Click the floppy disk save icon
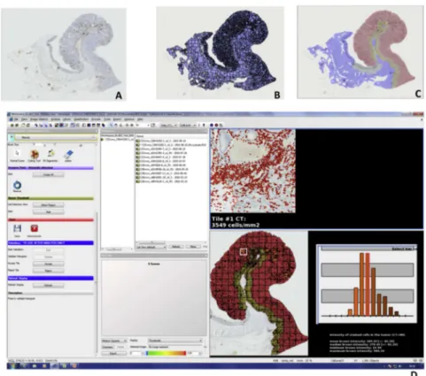The width and height of the screenshot is (426, 376). click(x=17, y=228)
